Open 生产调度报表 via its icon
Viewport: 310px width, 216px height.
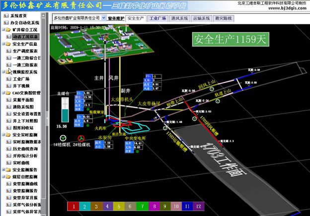[x=8, y=51]
